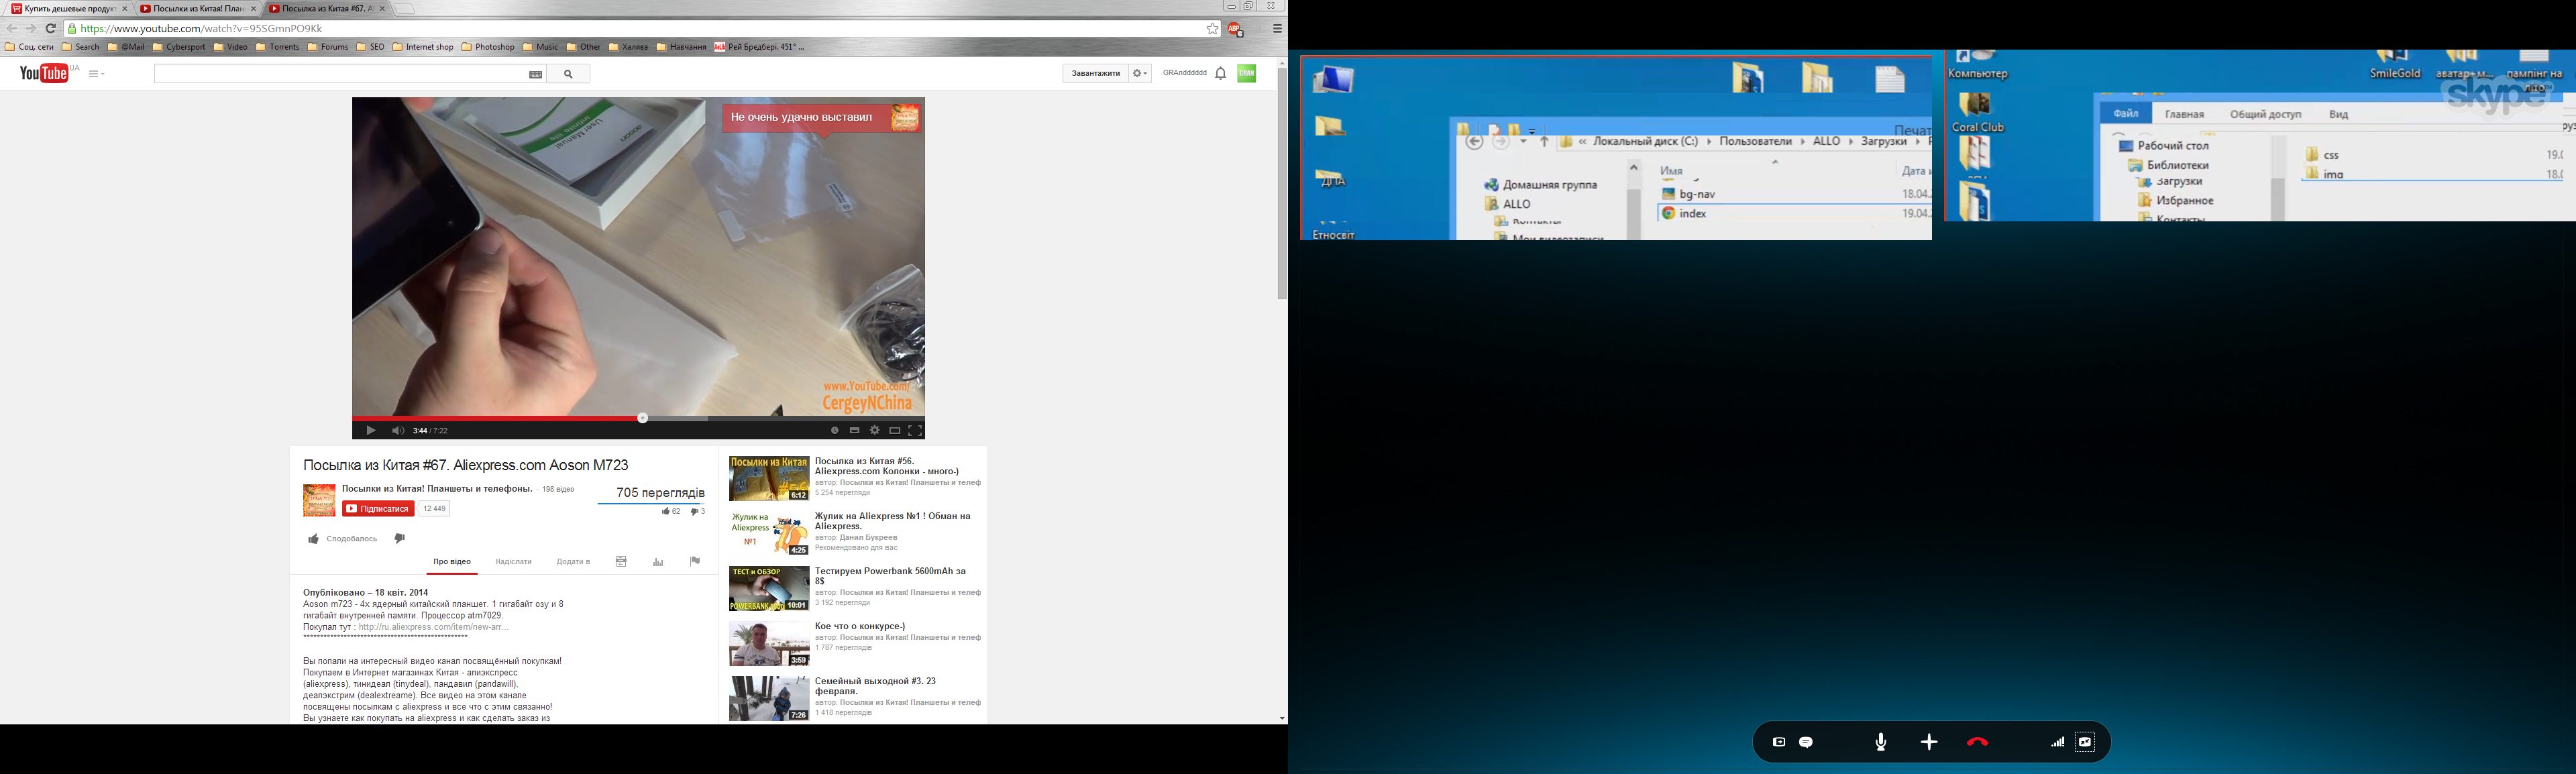Open the Семейный выходной #3 video thumbnail
Viewport: 2576px width, 774px height.
pyautogui.click(x=769, y=698)
